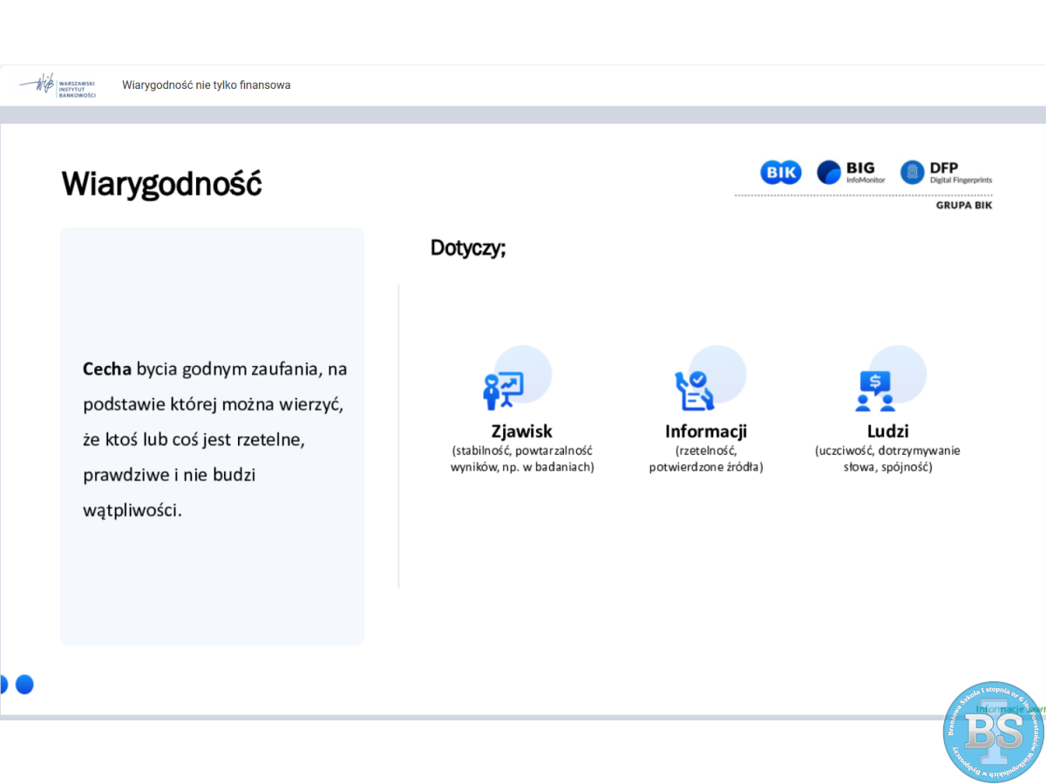Click the 'Dotyczy;' heading
This screenshot has width=1046, height=784.
(x=468, y=247)
